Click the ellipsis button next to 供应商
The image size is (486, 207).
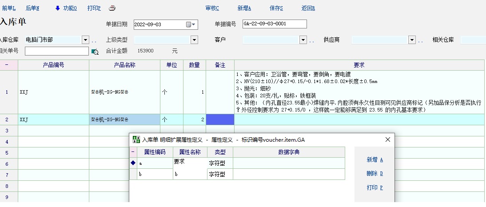(x=420, y=40)
